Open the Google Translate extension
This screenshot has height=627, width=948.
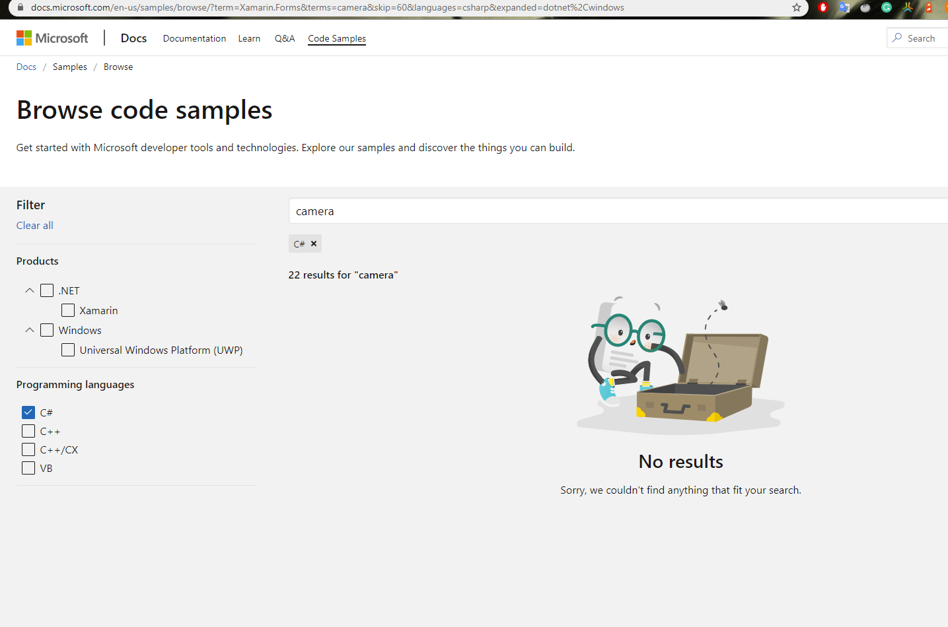point(844,8)
